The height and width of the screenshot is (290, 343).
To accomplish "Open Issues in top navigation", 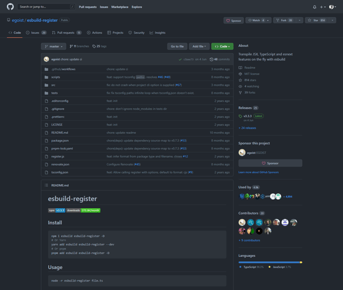I will coord(104,7).
